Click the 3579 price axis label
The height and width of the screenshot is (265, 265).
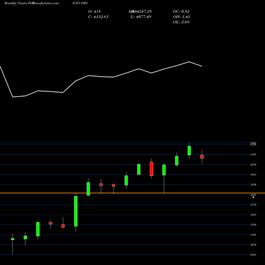click(253, 205)
